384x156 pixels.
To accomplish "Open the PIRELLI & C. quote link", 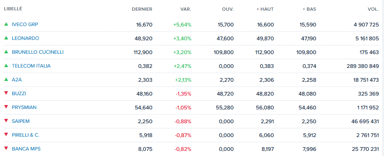I will [25, 135].
